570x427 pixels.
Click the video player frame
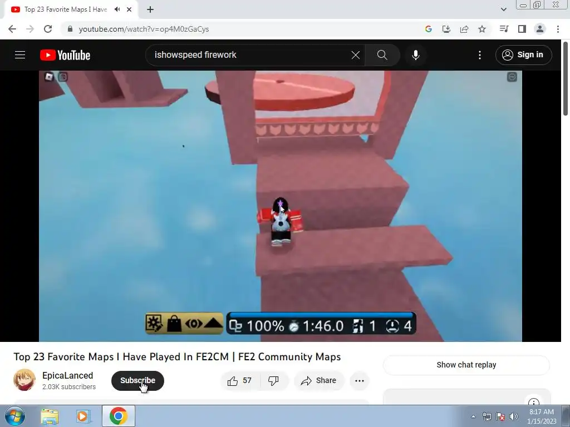[281, 206]
